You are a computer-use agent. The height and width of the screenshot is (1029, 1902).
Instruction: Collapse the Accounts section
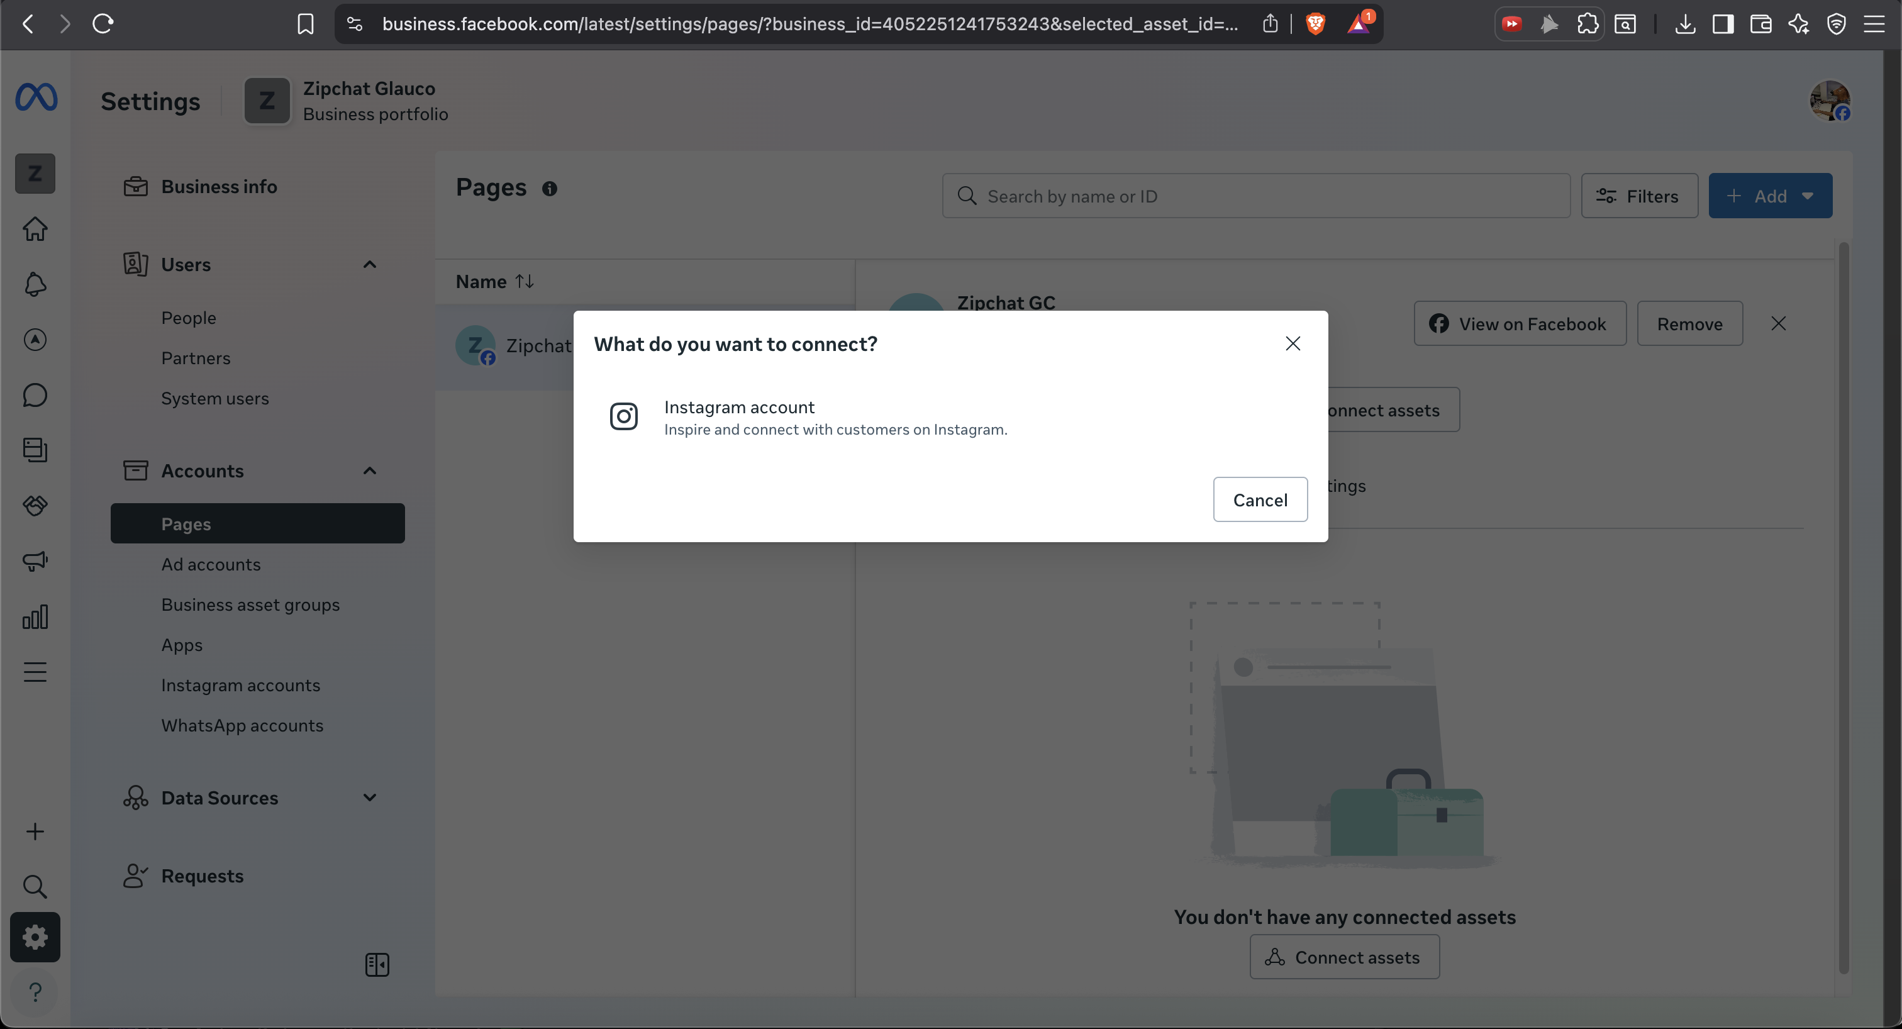click(369, 471)
